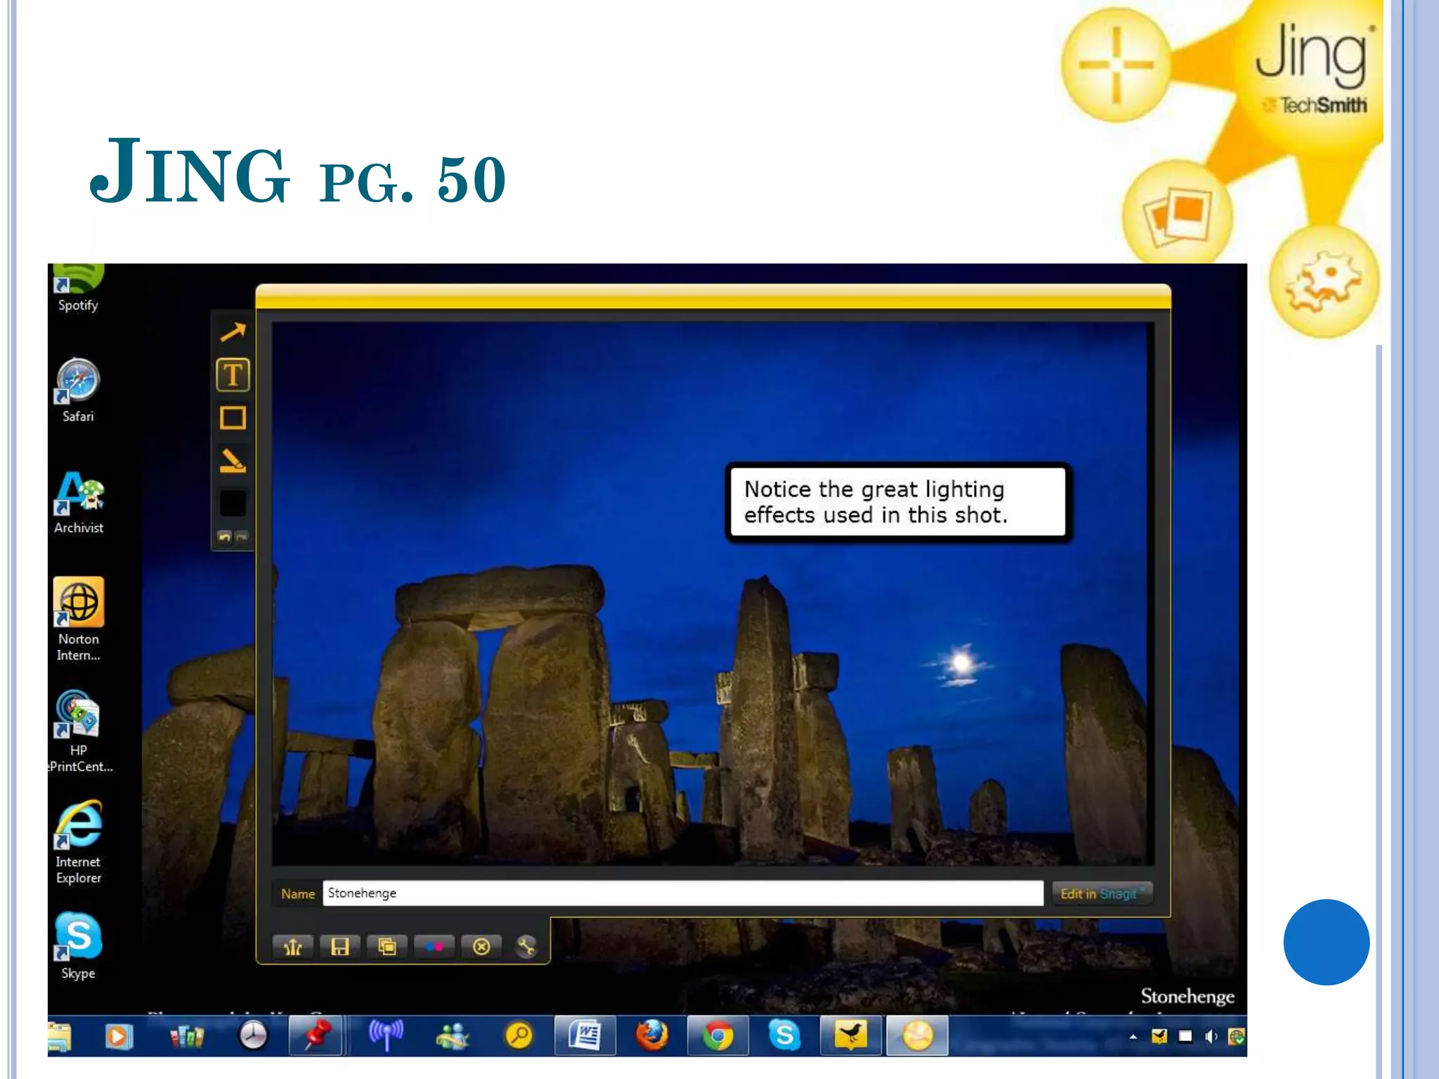The height and width of the screenshot is (1079, 1439).
Task: Select the Frame rectangle tool
Action: tap(233, 418)
